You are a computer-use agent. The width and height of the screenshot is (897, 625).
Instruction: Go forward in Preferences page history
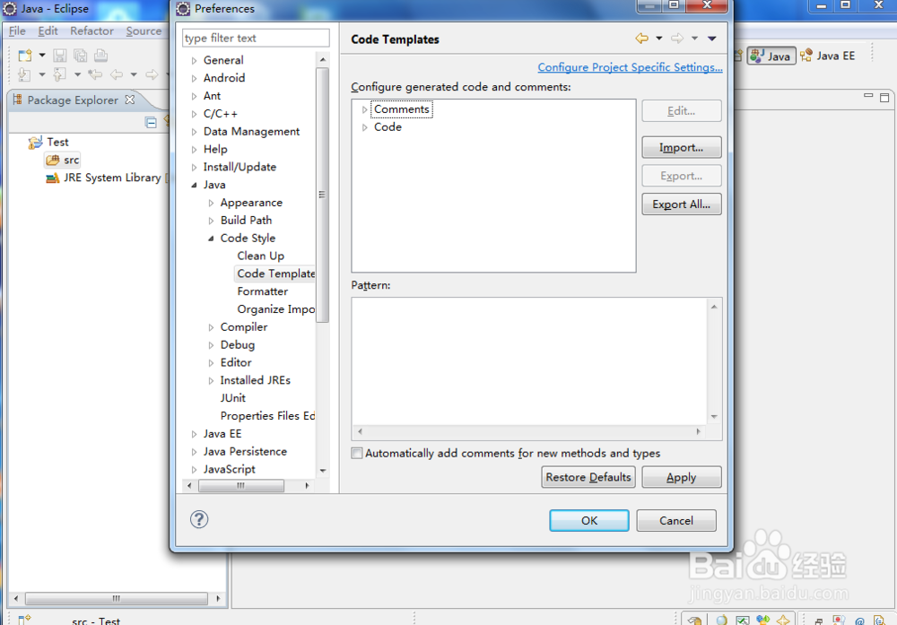tap(676, 39)
